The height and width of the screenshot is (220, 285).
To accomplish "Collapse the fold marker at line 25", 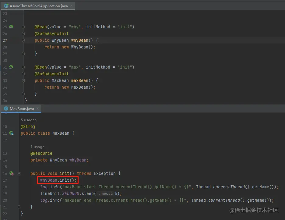I will point(23,27).
